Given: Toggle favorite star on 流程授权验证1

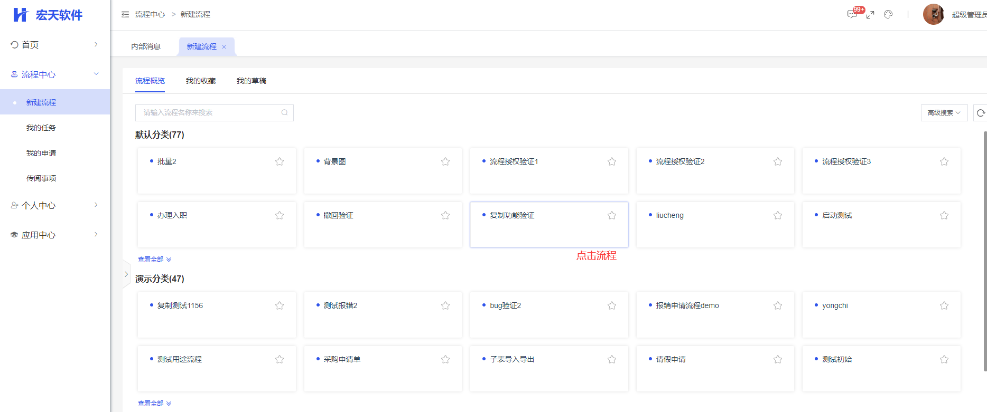Looking at the screenshot, I should coord(612,161).
